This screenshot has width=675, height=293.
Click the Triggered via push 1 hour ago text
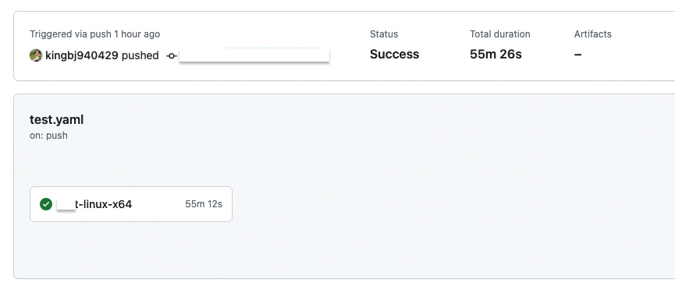(94, 34)
